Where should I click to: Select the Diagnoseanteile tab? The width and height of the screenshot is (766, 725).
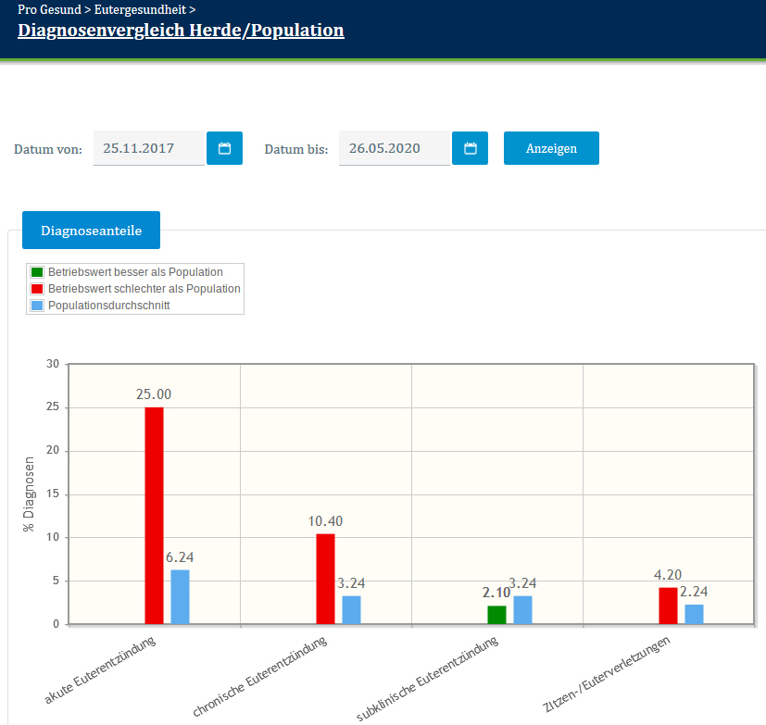click(91, 231)
